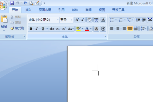Open the 字体 dialog launcher
The image size is (153, 102).
[105, 36]
